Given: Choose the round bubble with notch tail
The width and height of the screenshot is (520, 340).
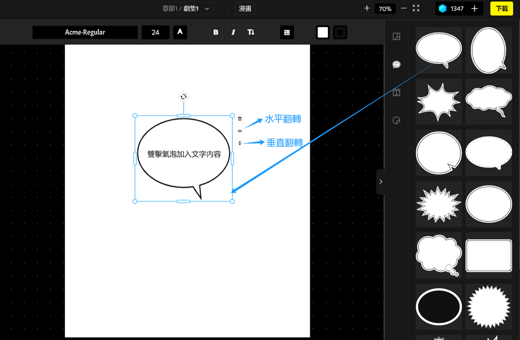Looking at the screenshot, I should [439, 153].
